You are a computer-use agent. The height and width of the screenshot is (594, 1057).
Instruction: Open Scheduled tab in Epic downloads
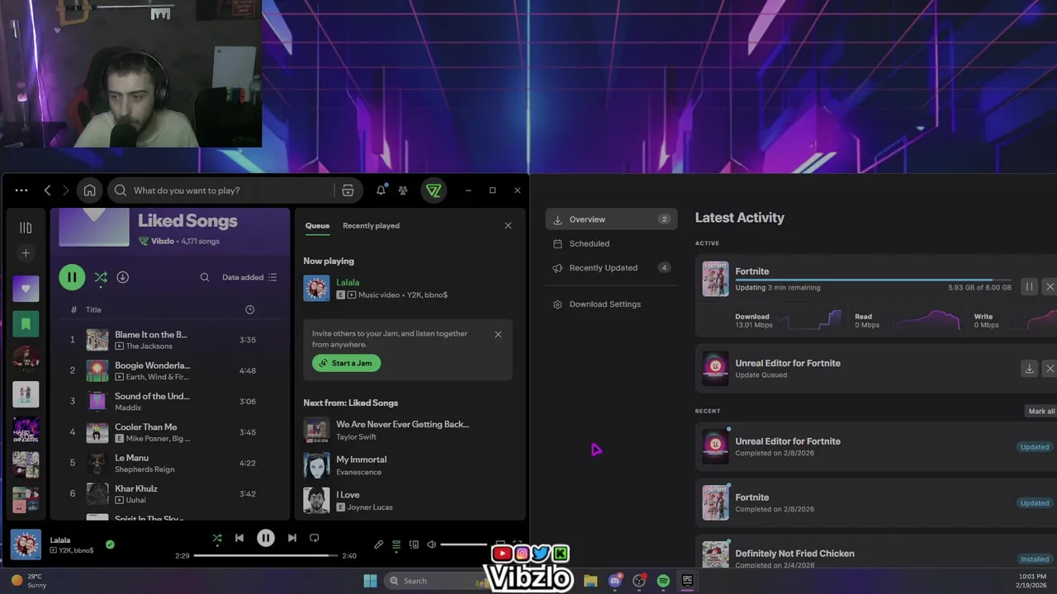[x=611, y=243]
